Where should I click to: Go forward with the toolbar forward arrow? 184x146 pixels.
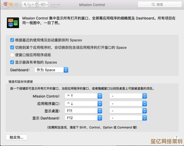tap(33, 5)
